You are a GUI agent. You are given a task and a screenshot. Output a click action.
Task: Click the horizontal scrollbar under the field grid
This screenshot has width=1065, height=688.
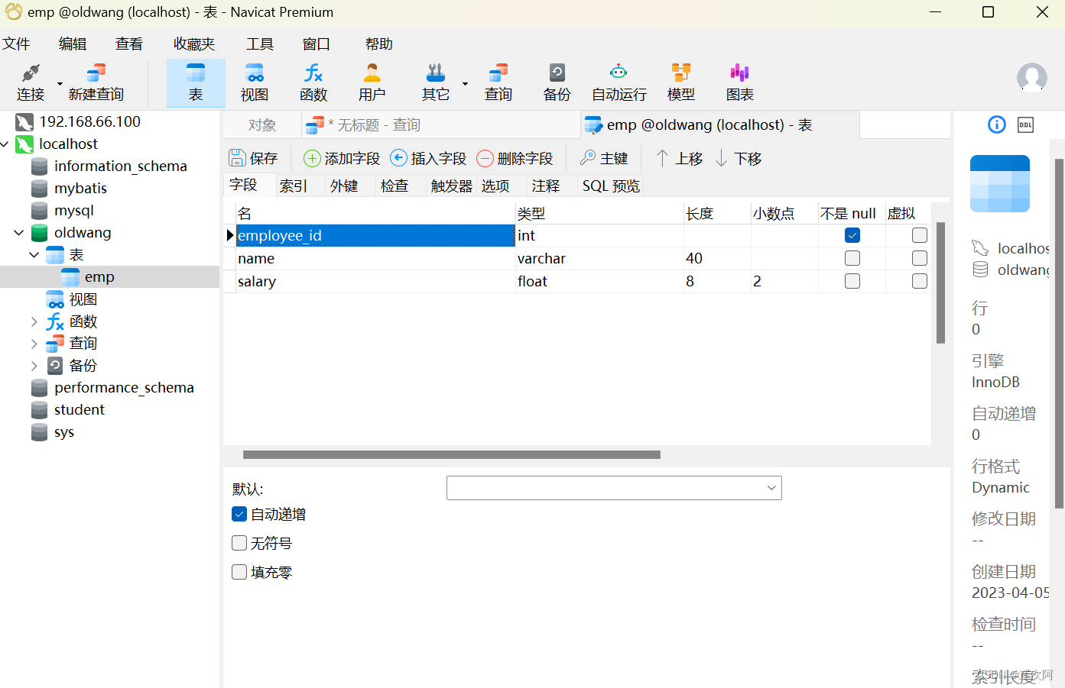[452, 454]
